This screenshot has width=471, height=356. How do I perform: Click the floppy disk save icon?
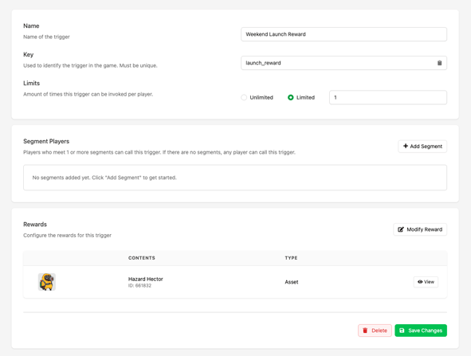(x=402, y=331)
